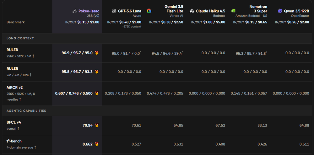Click Claude Haiku price $1.00 / $5.00
314x155 pixels.
214,22
